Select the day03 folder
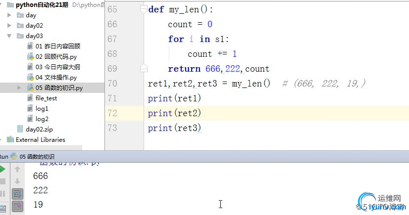The width and height of the screenshot is (409, 215). [34, 36]
